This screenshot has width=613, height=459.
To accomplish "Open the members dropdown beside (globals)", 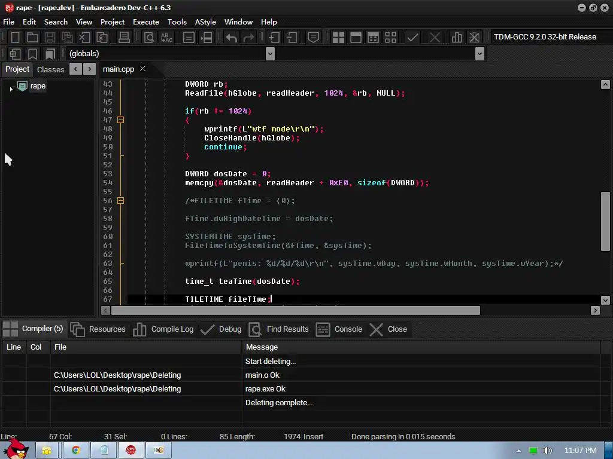I will tap(480, 53).
